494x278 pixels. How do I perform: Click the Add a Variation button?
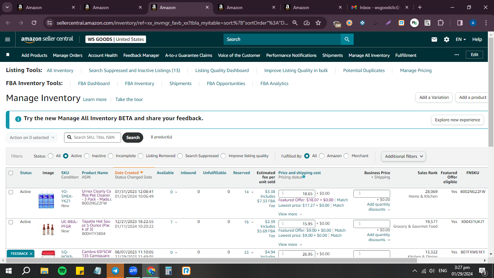[x=434, y=97]
